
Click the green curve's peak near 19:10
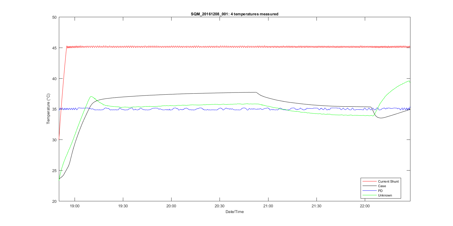click(x=91, y=97)
